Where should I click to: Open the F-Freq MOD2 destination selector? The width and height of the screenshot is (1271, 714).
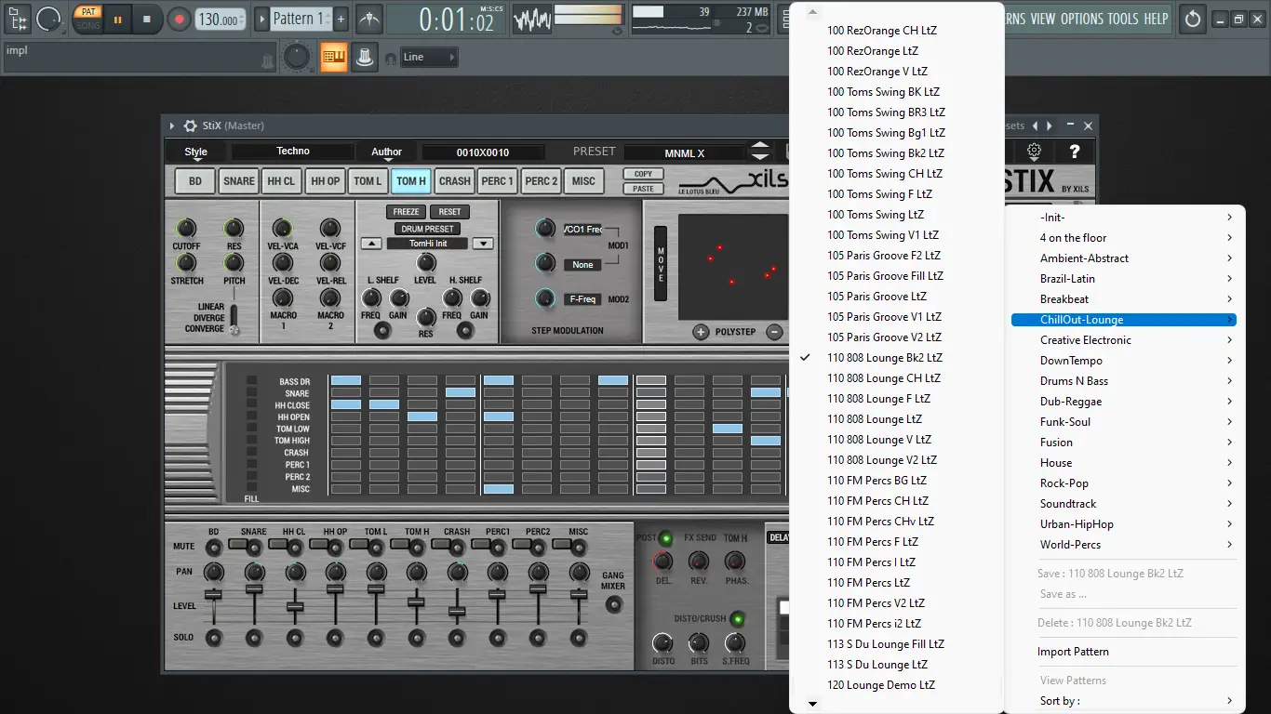click(x=582, y=299)
